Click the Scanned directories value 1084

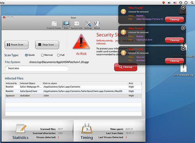pyautogui.click(x=60, y=133)
